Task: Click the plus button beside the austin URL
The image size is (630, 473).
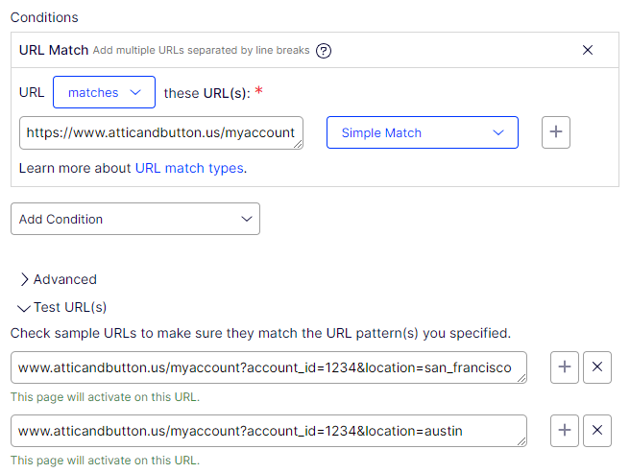Action: coord(565,431)
